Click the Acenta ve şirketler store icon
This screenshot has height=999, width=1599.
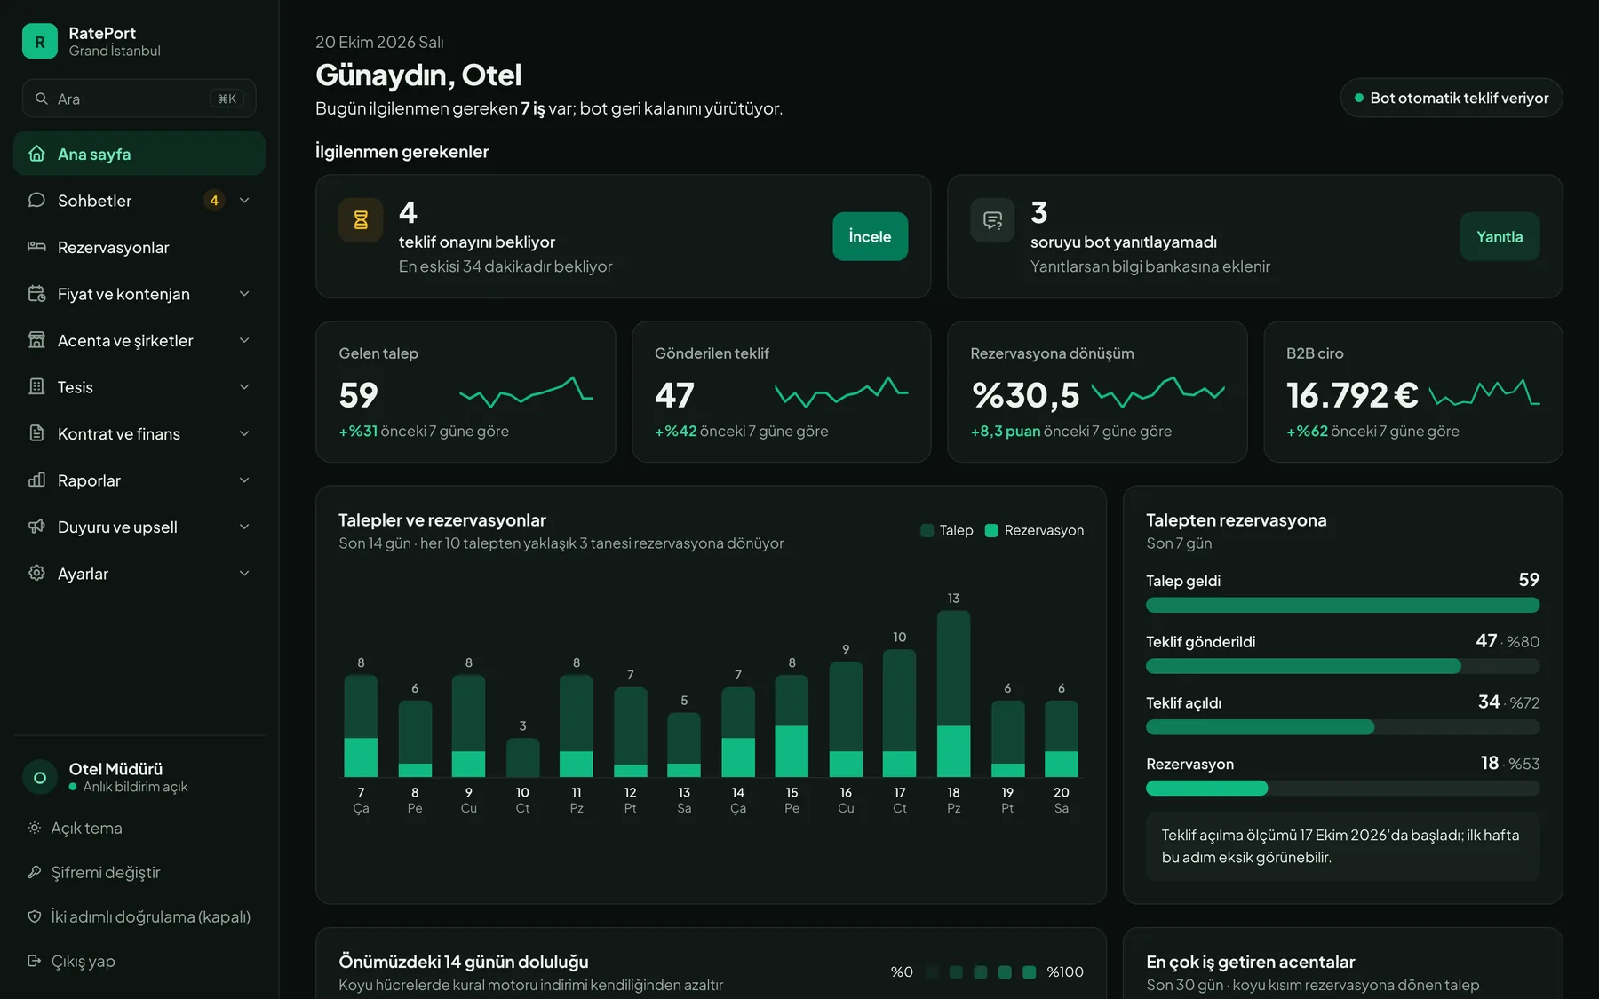(x=36, y=340)
